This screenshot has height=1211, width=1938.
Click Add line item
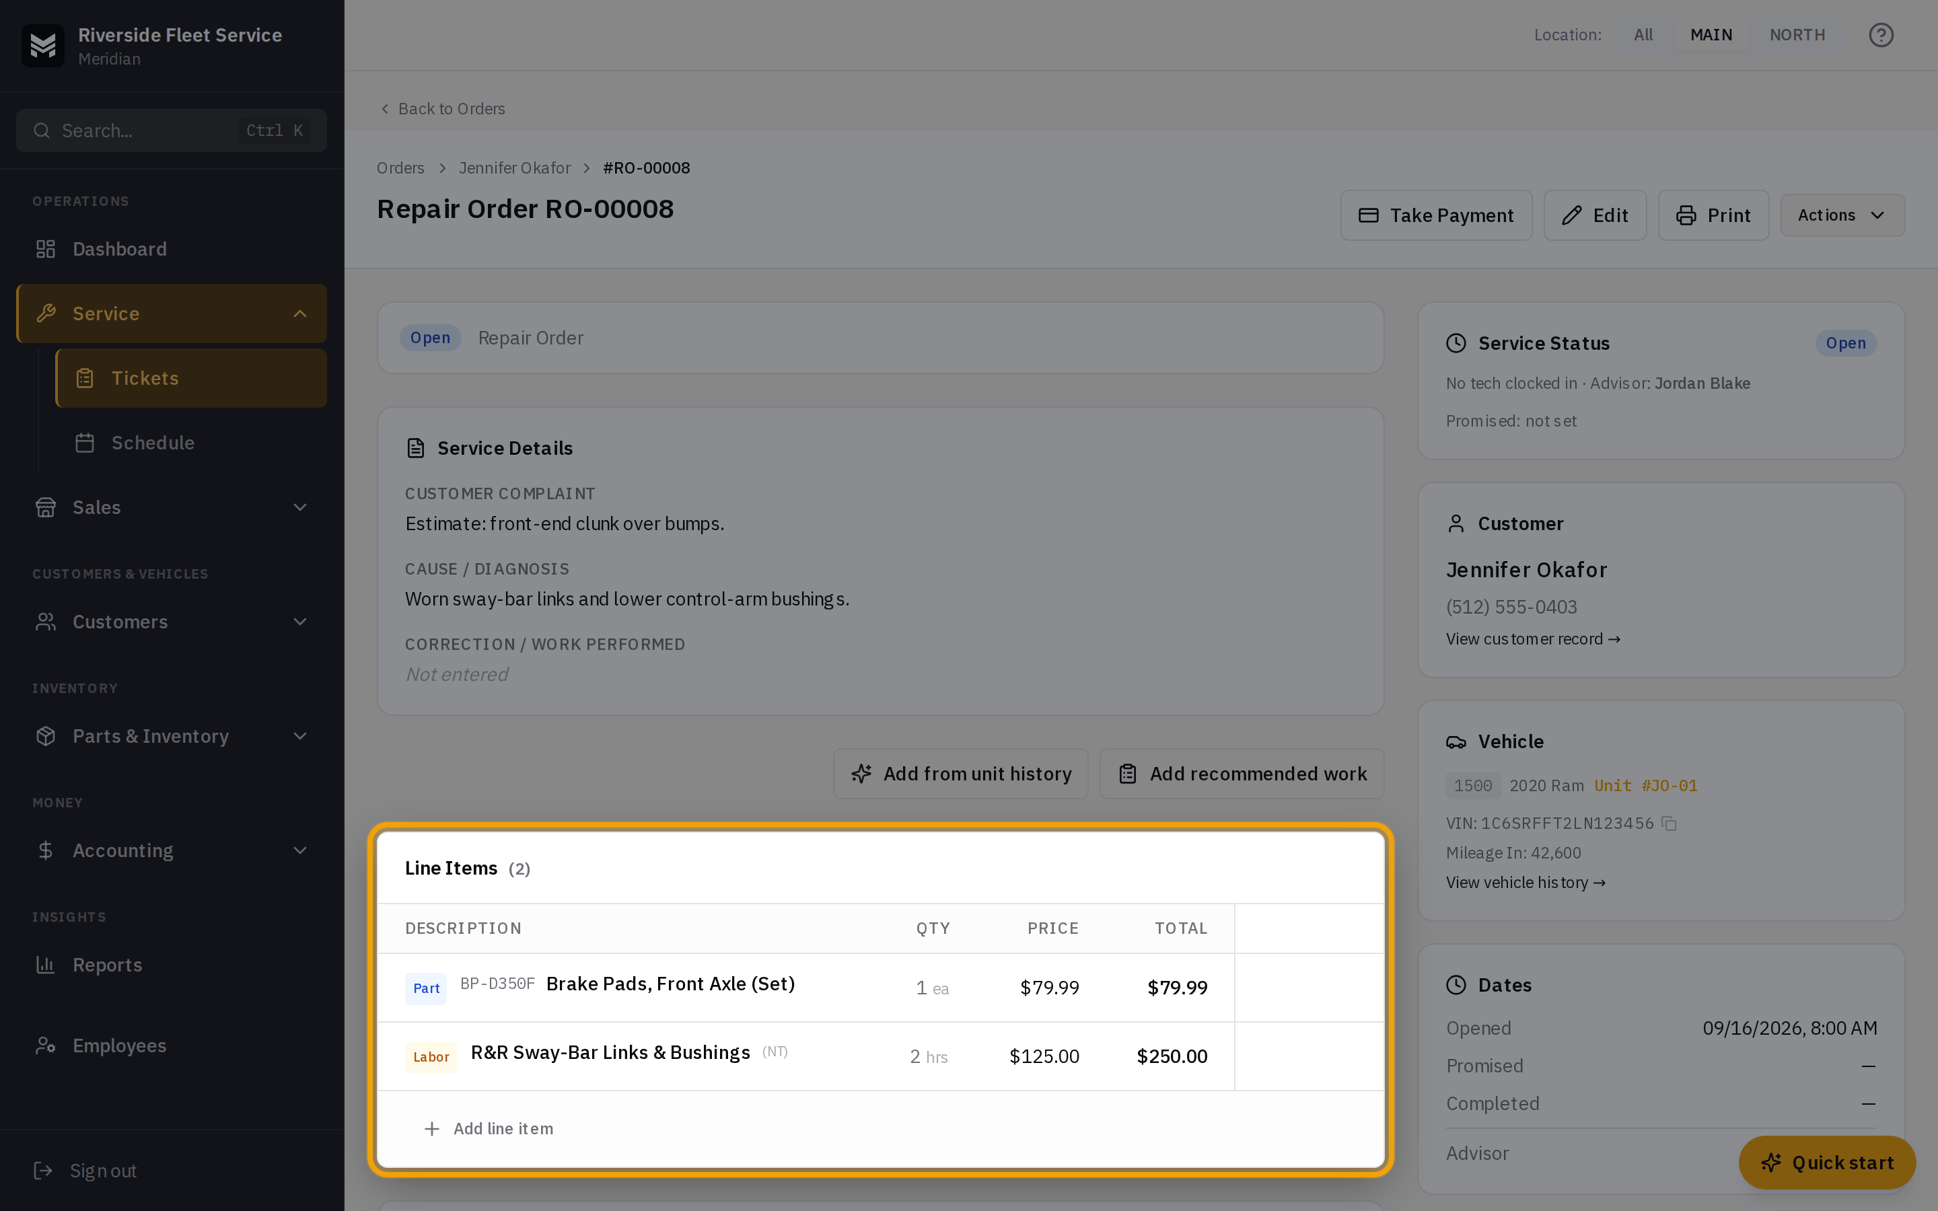click(488, 1128)
